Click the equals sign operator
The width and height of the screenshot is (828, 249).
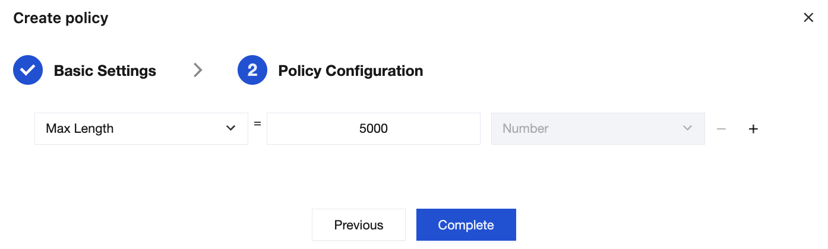(257, 124)
